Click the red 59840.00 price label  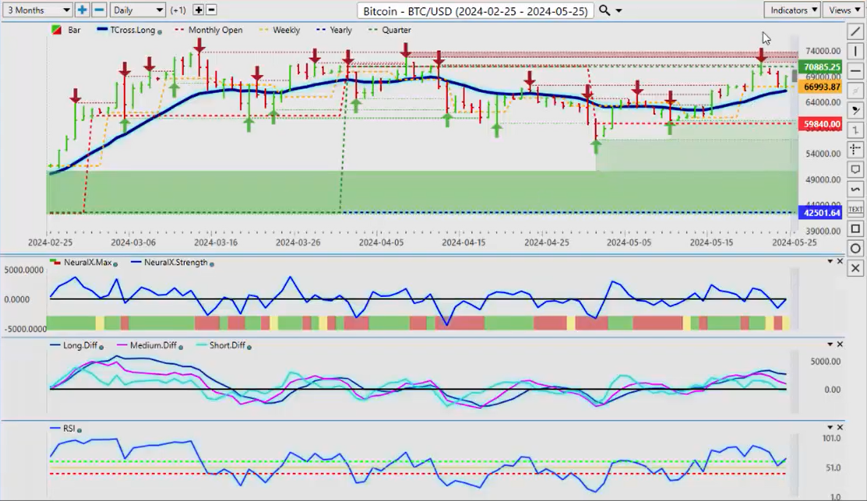tap(820, 124)
